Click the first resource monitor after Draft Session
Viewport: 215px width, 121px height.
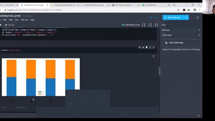[x=143, y=25]
